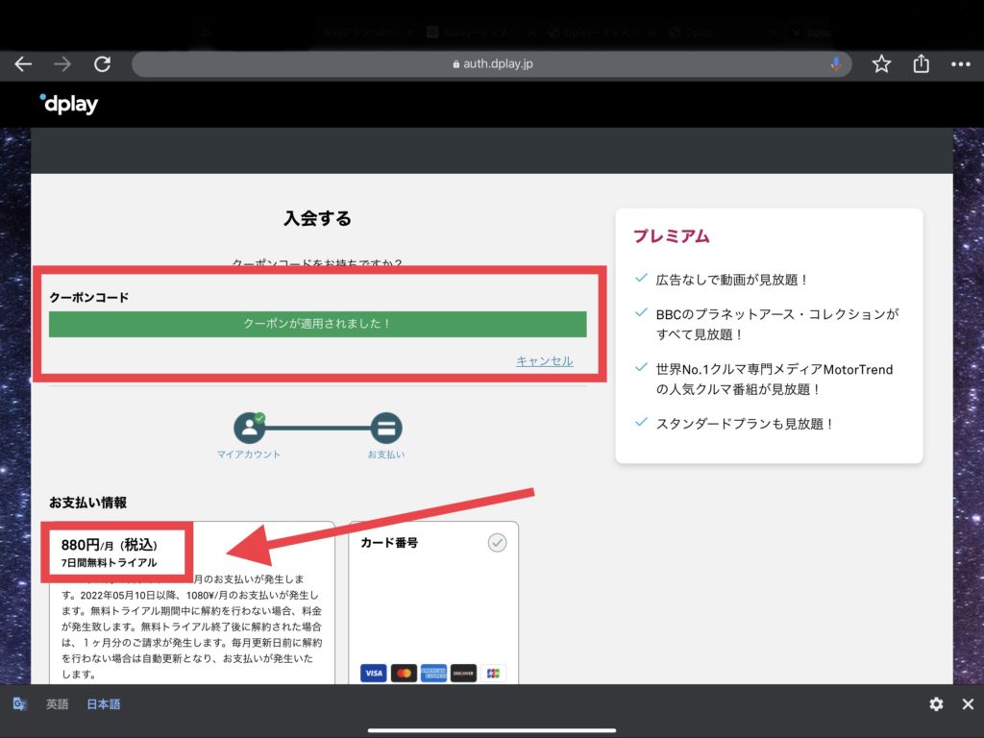984x738 pixels.
Task: Click the BBCのプラネットアース feature text
Action: pos(777,325)
